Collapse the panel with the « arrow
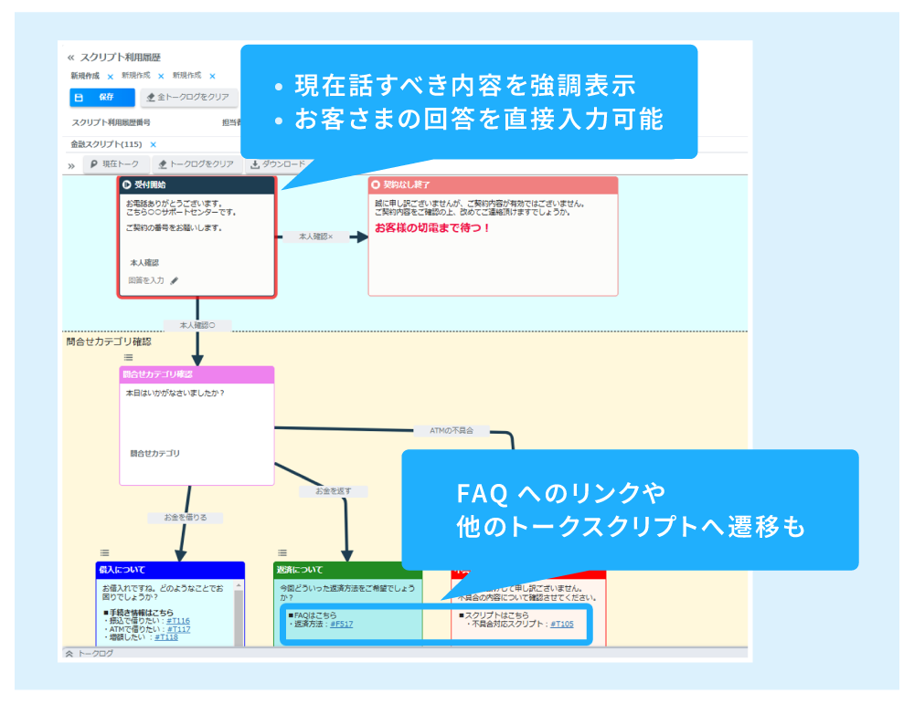Viewport: 914px width, 704px height. point(69,56)
